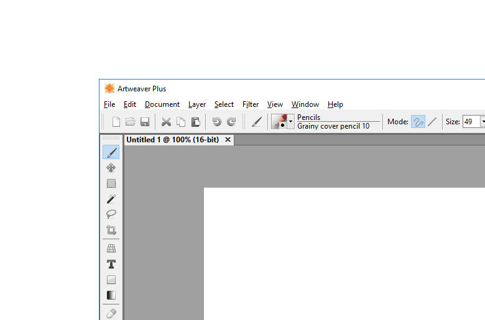This screenshot has height=320, width=485.
Task: Select the Magic Wand tool
Action: [x=111, y=199]
